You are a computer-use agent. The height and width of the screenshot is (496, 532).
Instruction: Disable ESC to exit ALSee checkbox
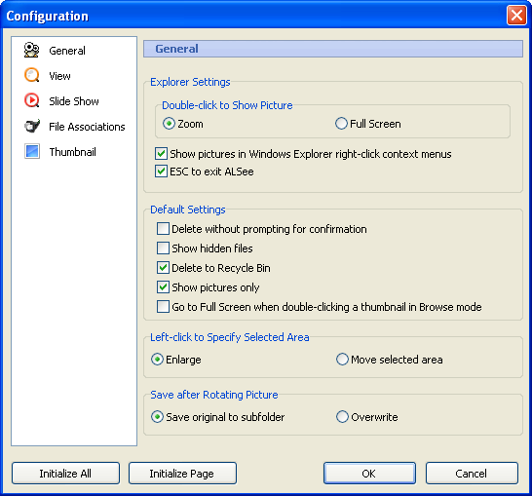coord(161,172)
